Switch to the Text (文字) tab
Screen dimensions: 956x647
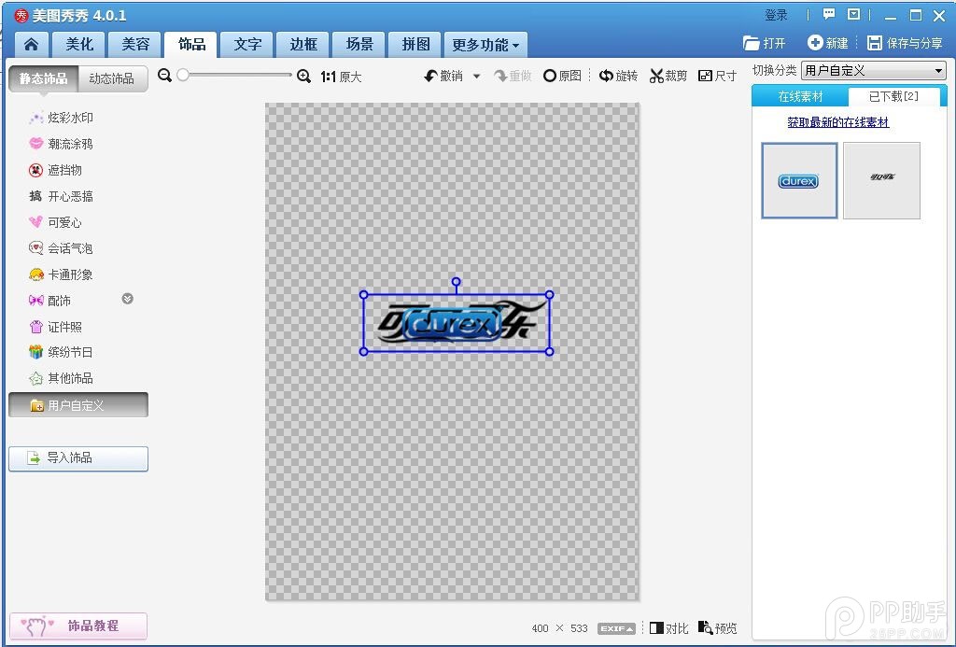point(247,44)
